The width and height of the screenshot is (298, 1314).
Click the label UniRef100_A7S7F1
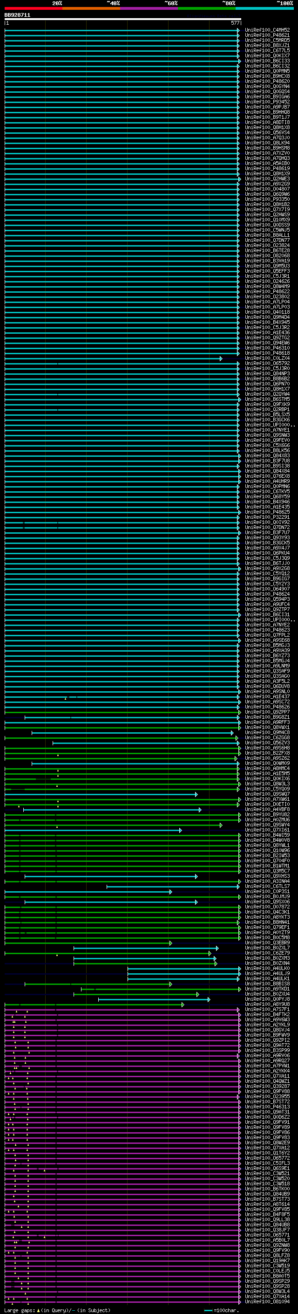coord(267,1010)
